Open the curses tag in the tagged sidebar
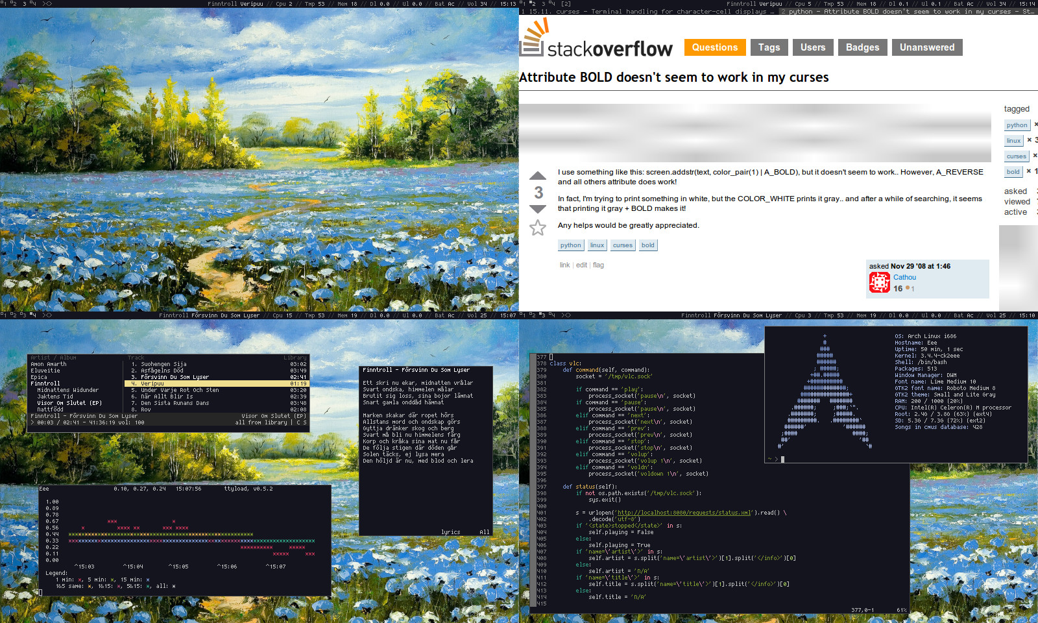Screen dimensions: 1038x623 [1016, 156]
